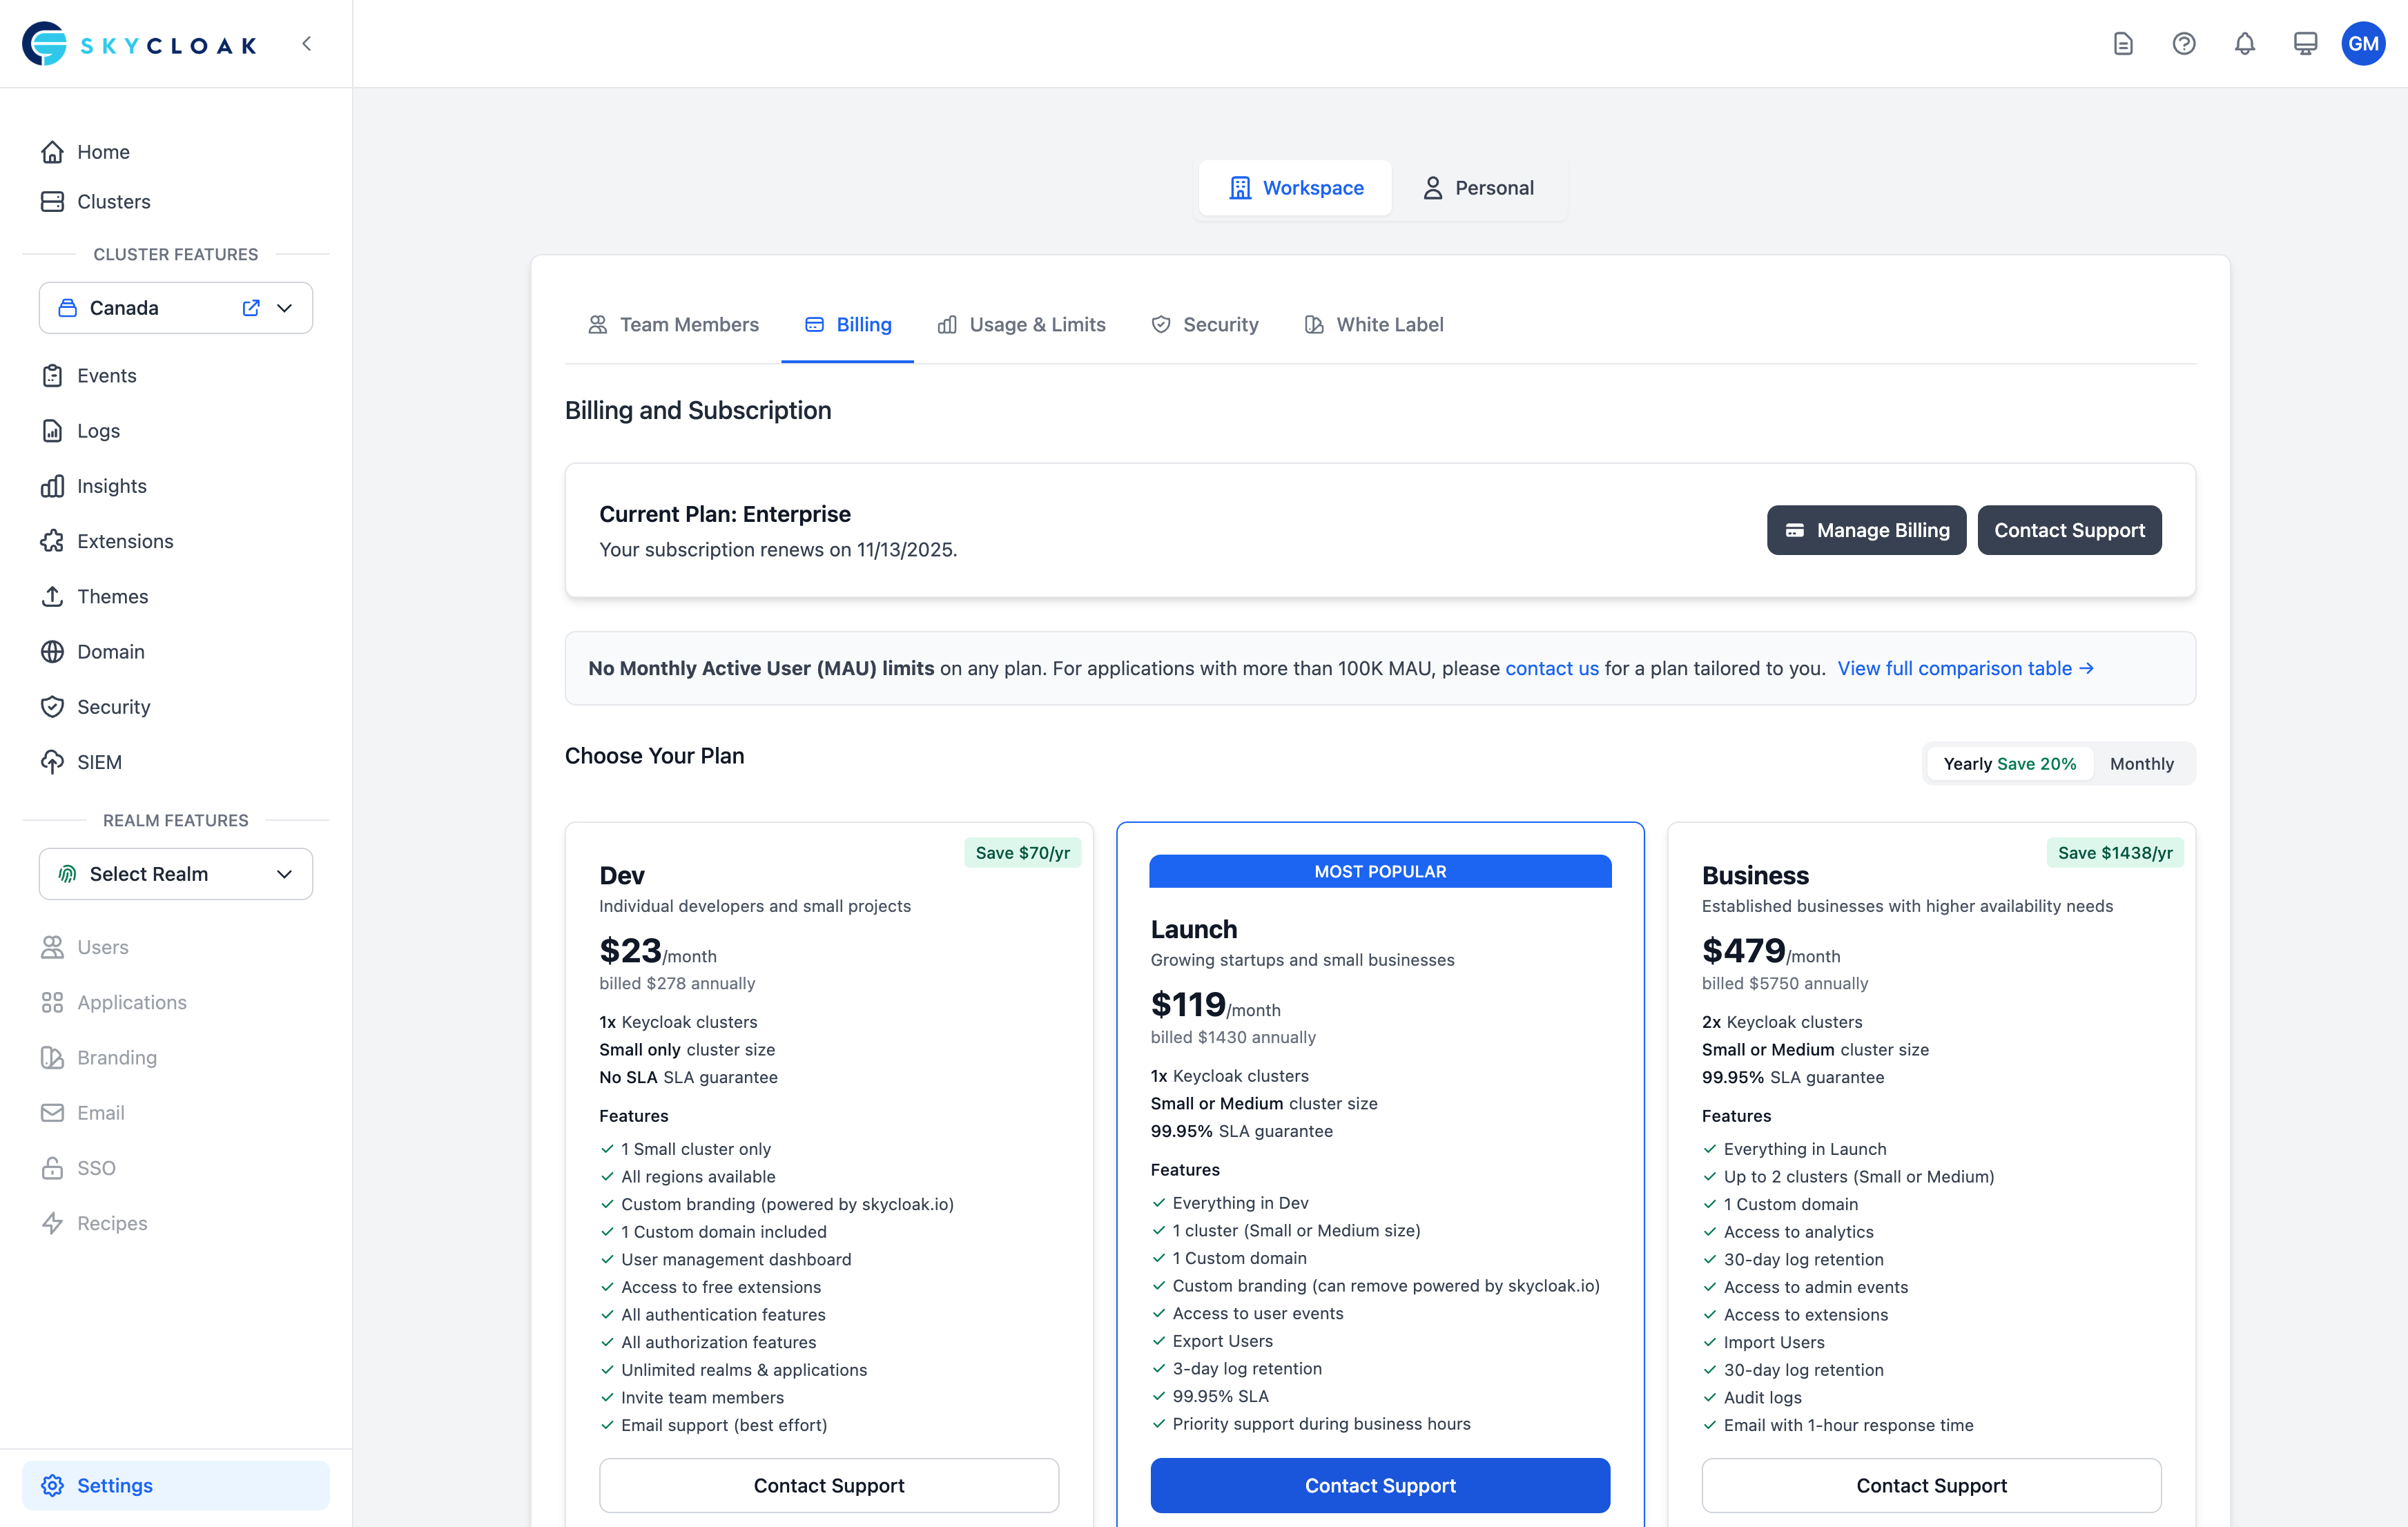Switch billing to Monthly
The height and width of the screenshot is (1527, 2408).
(2141, 763)
